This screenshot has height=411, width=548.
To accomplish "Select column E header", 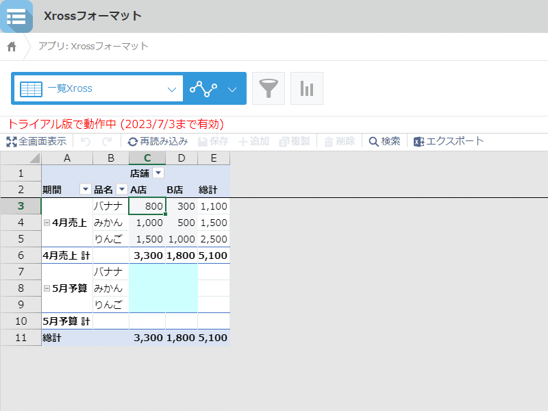I will (214, 158).
